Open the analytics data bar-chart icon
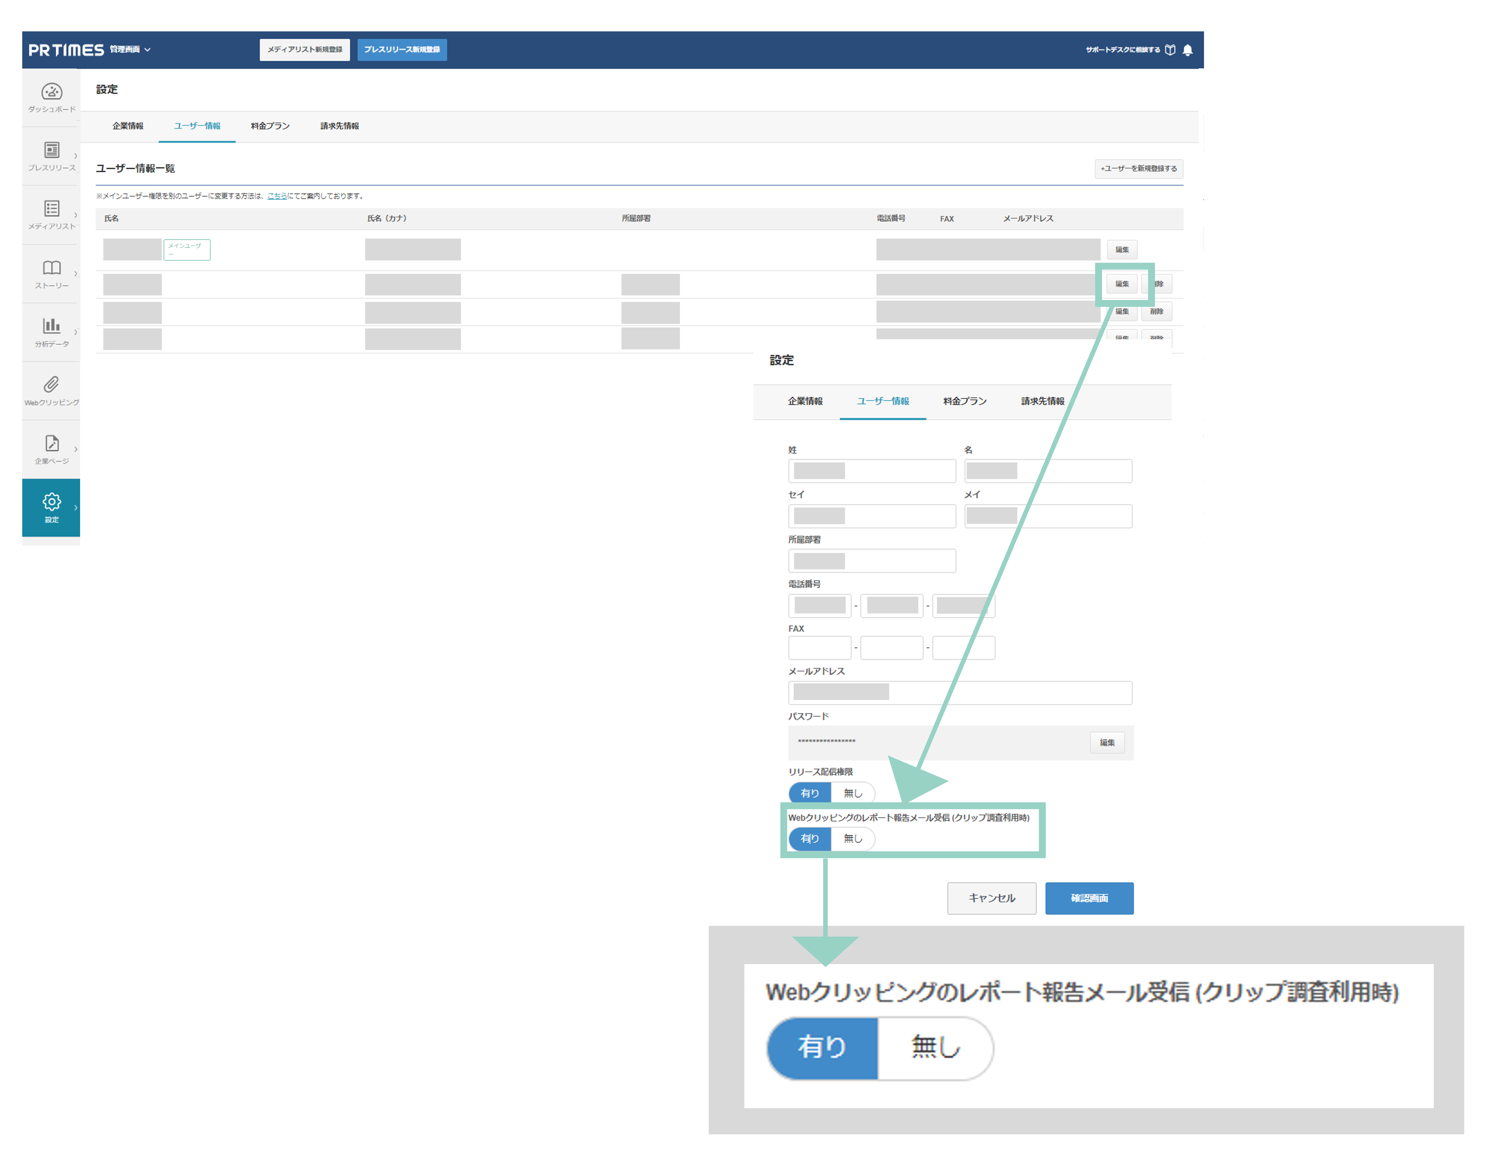This screenshot has height=1168, width=1492. tap(51, 325)
